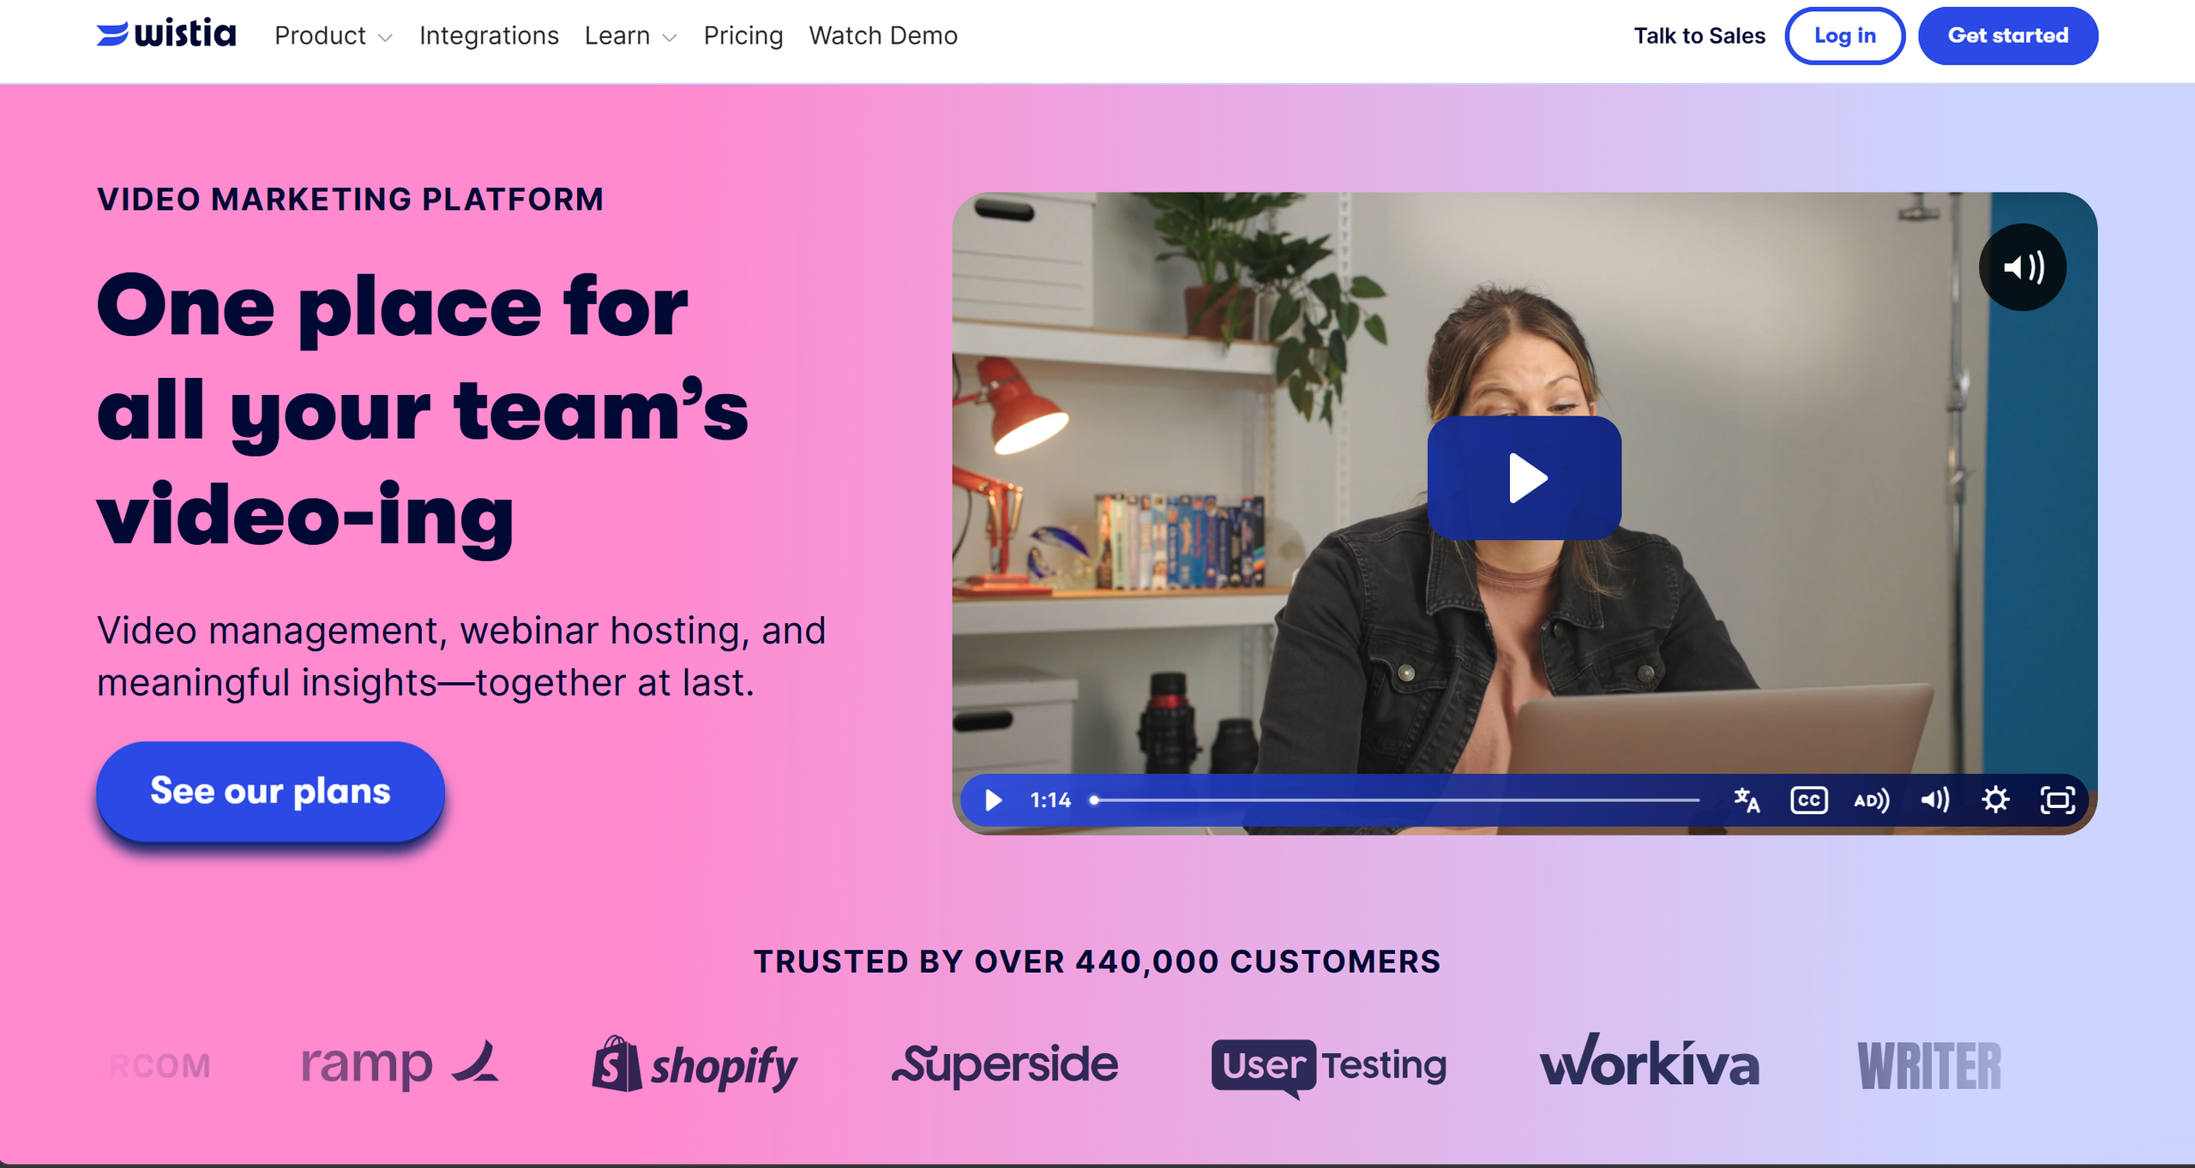Click the video progress bar to seek
The height and width of the screenshot is (1168, 2195).
1396,800
